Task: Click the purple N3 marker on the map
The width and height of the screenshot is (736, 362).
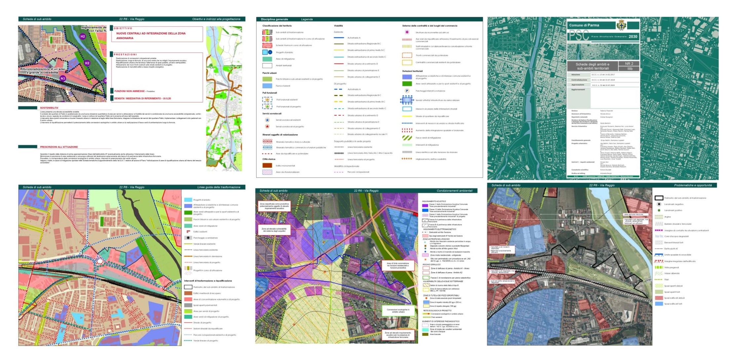Action: click(x=63, y=78)
